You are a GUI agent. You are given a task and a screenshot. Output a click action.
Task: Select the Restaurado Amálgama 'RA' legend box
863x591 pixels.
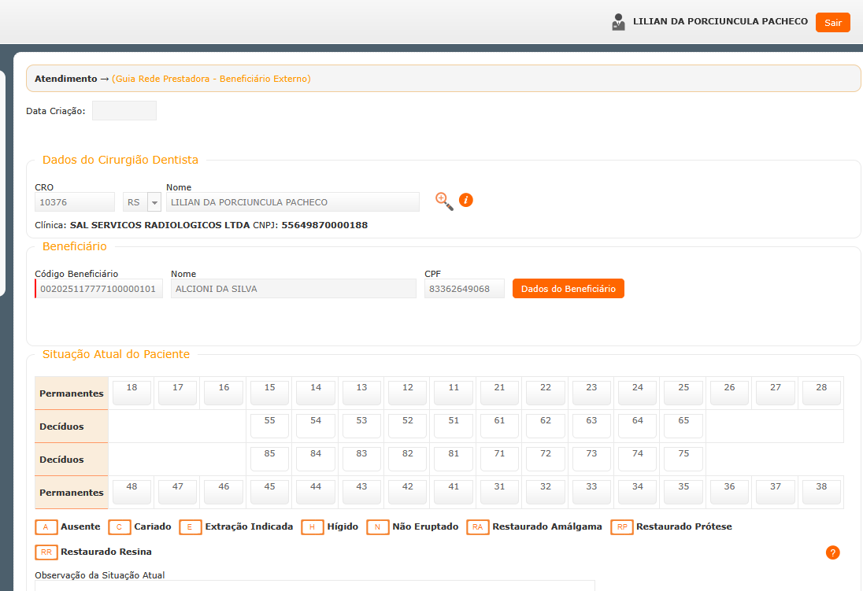click(478, 527)
